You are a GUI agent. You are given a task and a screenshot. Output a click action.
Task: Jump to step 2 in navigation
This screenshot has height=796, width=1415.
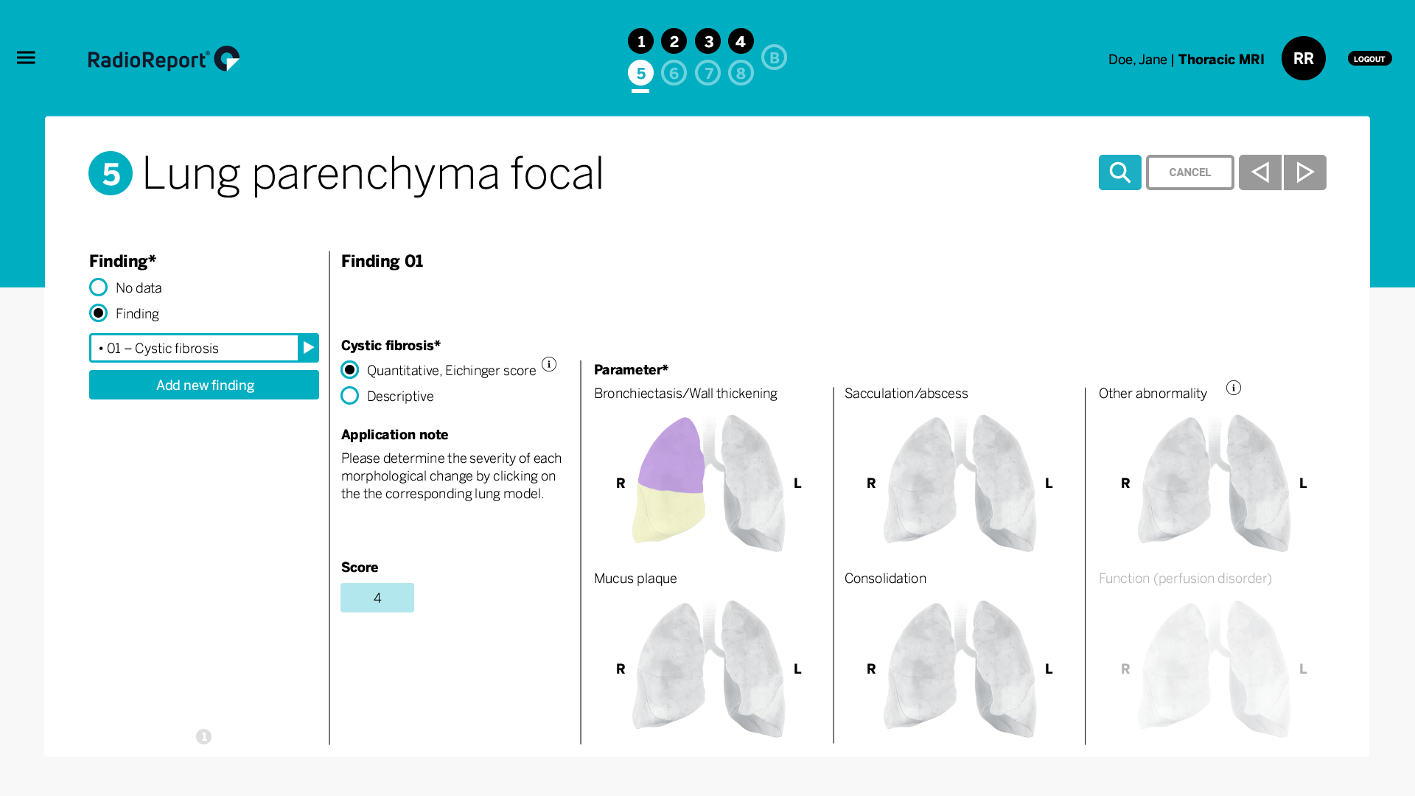674,41
